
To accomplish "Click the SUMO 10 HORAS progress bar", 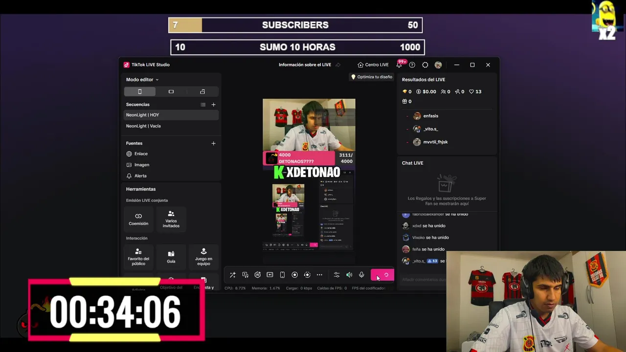I will pos(297,47).
